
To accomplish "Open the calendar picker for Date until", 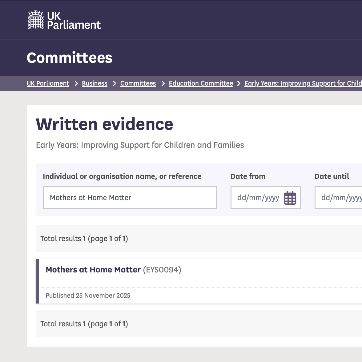I will [x=360, y=198].
